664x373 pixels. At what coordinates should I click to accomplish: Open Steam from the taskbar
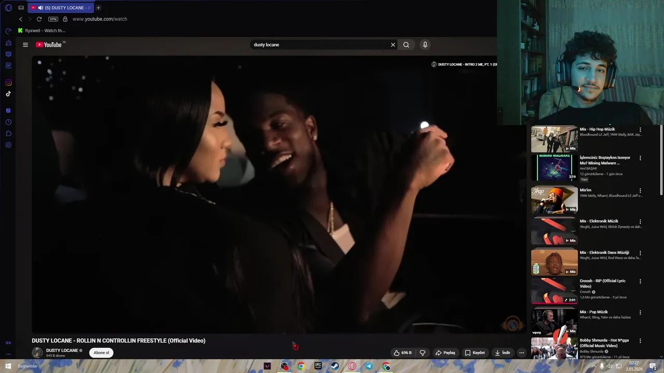335,366
